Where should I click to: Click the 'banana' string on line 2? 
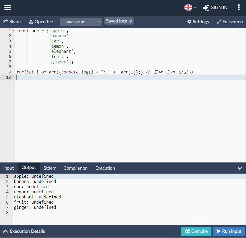pos(59,36)
